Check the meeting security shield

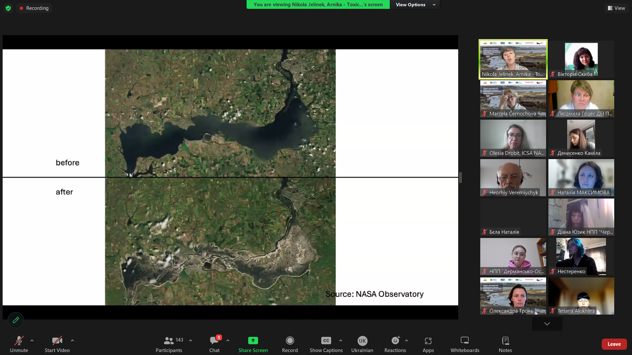pos(8,8)
